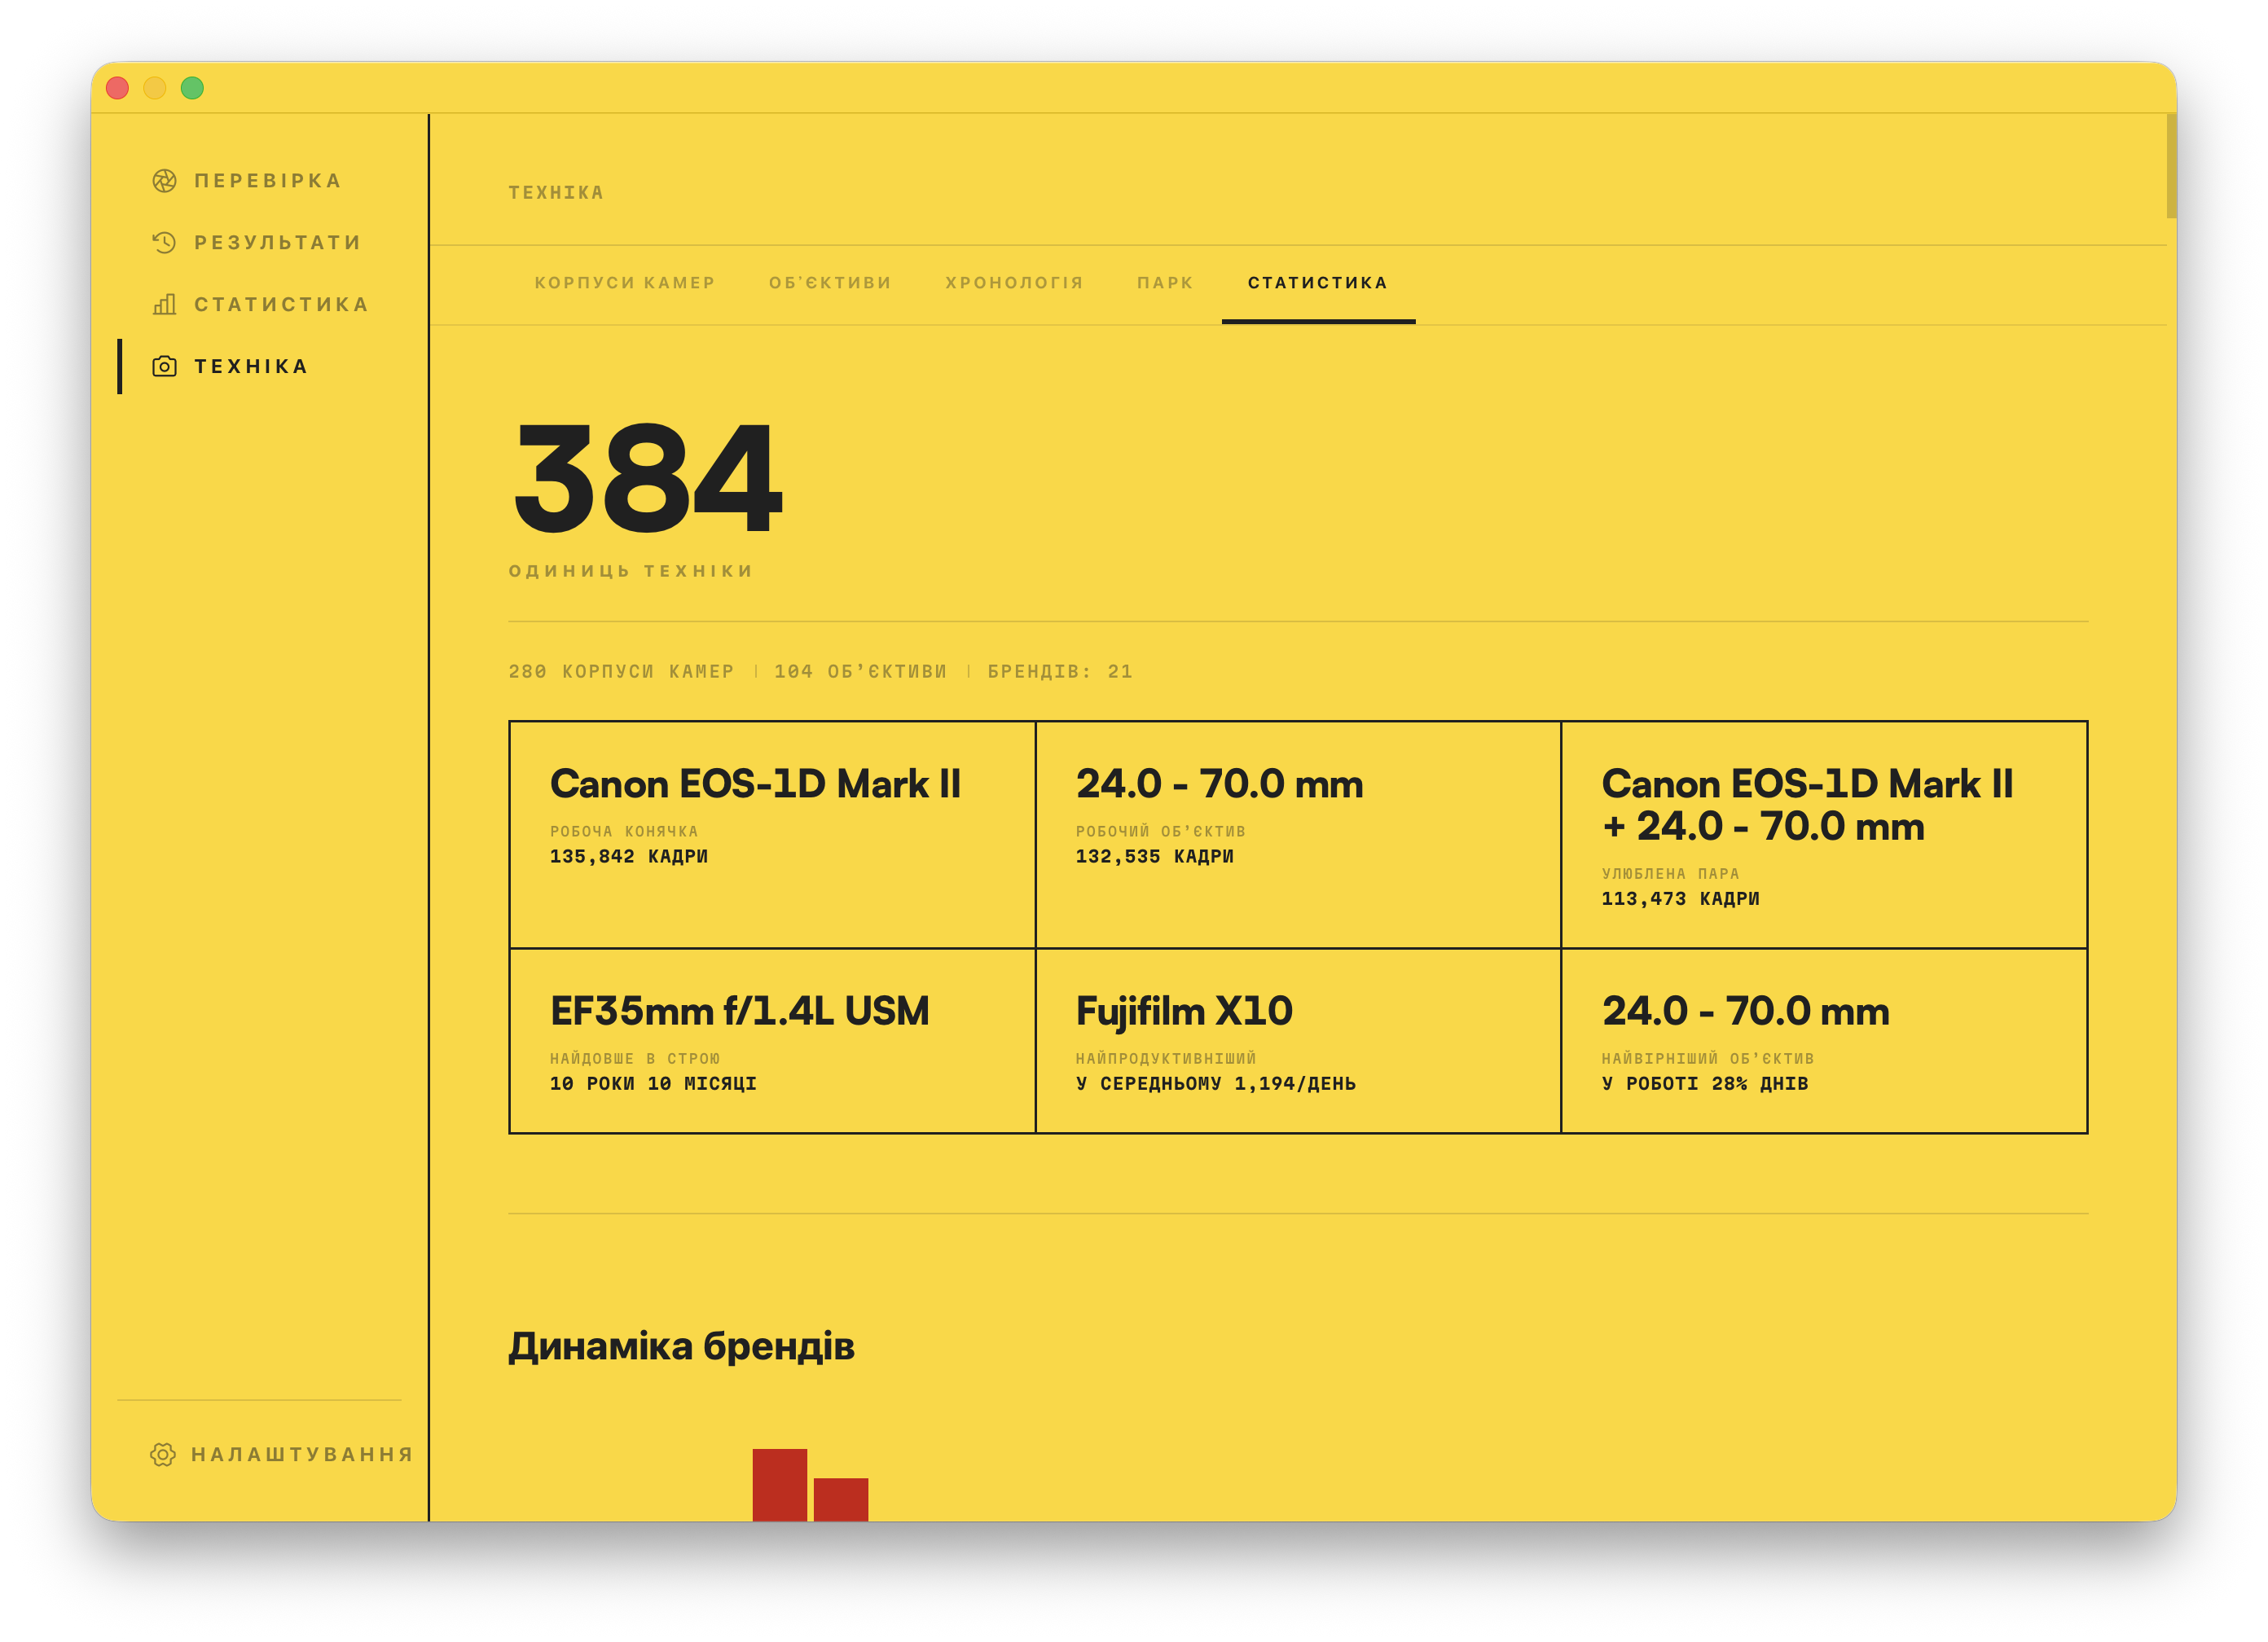Switch to the Об'єктиви tab
Screen dimensions: 2268x1642
830,283
